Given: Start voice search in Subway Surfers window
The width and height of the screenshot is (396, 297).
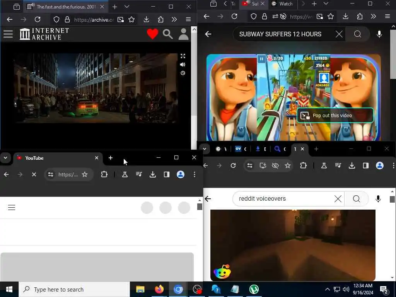Looking at the screenshot, I should [x=379, y=34].
